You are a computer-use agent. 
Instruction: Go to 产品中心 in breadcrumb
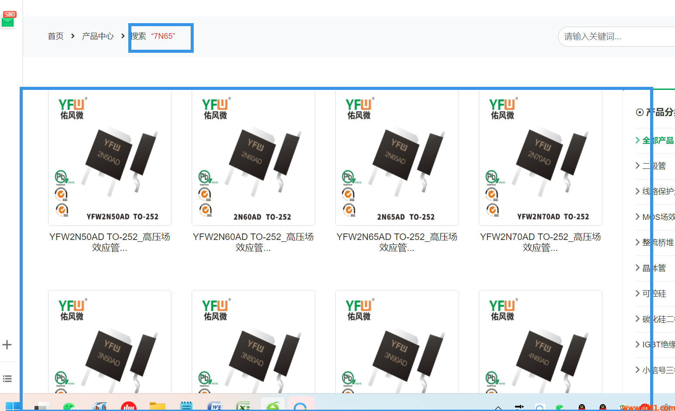pyautogui.click(x=98, y=36)
